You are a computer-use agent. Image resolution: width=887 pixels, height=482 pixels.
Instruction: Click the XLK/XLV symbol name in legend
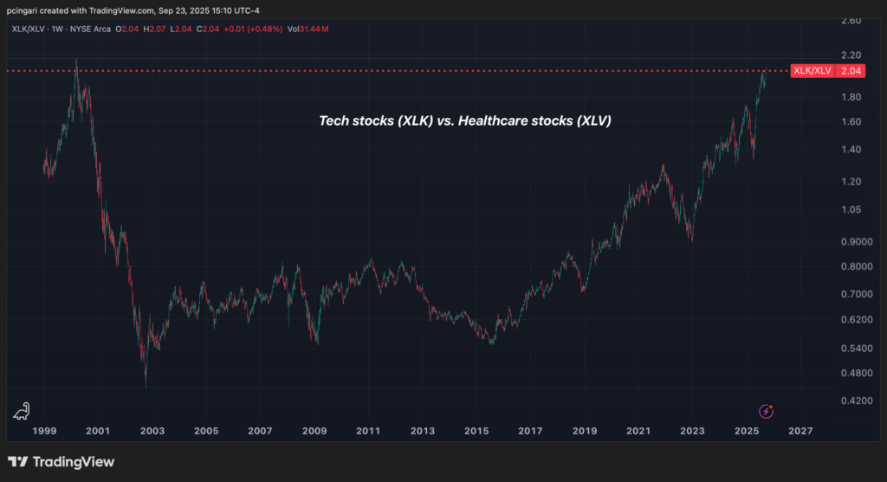coord(27,29)
